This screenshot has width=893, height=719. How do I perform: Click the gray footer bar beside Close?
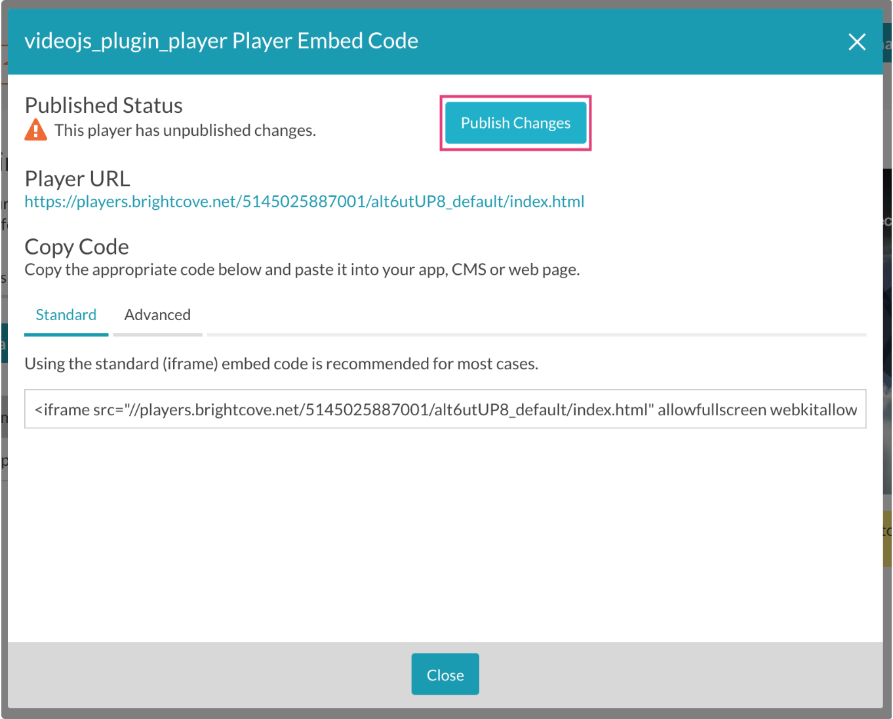click(656, 674)
